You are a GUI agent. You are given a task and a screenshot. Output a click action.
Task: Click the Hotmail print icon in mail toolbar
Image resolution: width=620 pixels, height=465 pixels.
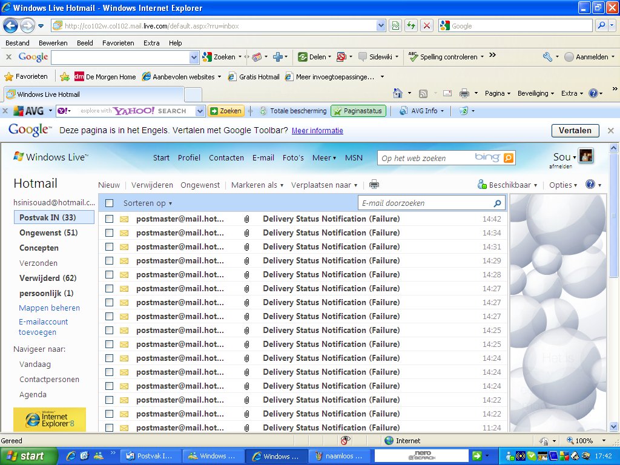point(374,184)
